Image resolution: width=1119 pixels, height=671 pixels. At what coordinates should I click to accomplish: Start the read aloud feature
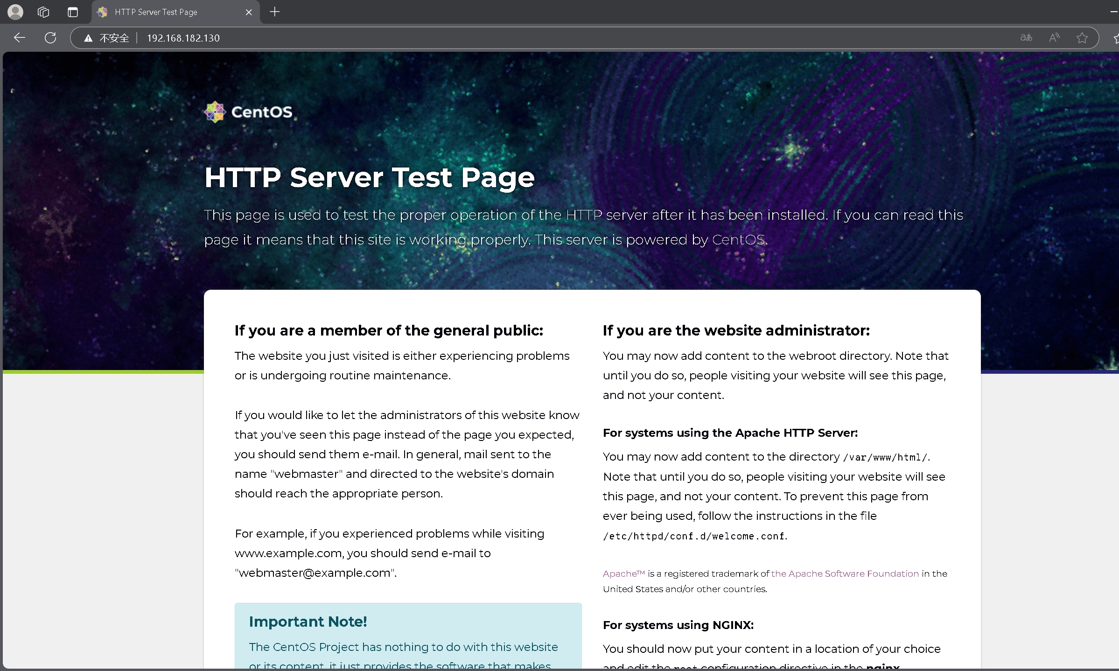point(1054,38)
